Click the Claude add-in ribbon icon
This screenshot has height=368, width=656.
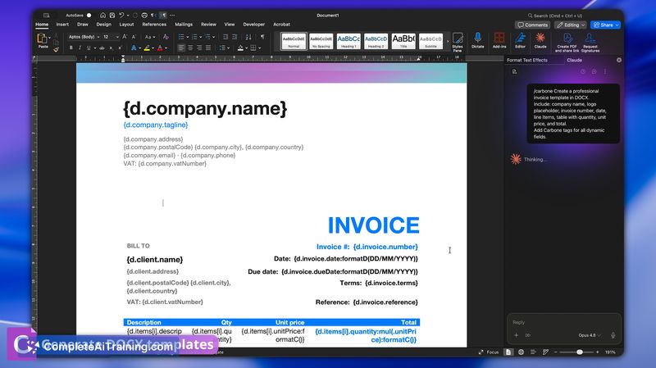(x=540, y=40)
